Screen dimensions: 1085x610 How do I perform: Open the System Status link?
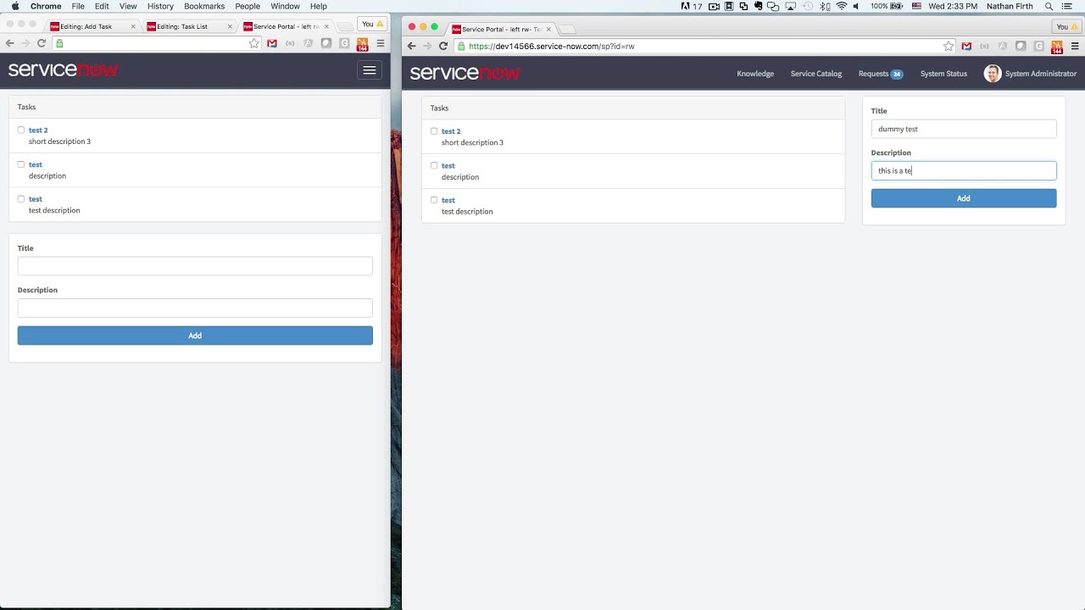pyautogui.click(x=943, y=74)
